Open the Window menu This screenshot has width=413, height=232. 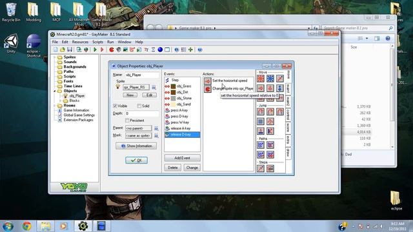pyautogui.click(x=125, y=42)
